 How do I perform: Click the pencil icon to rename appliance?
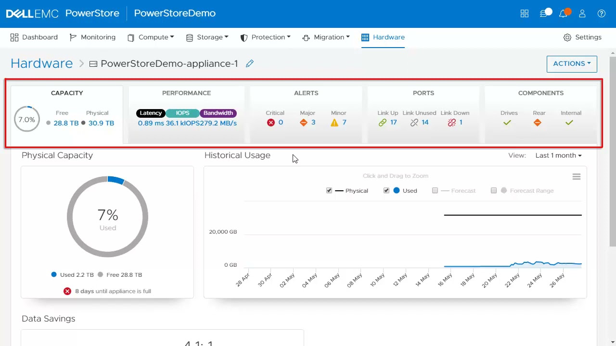[249, 63]
